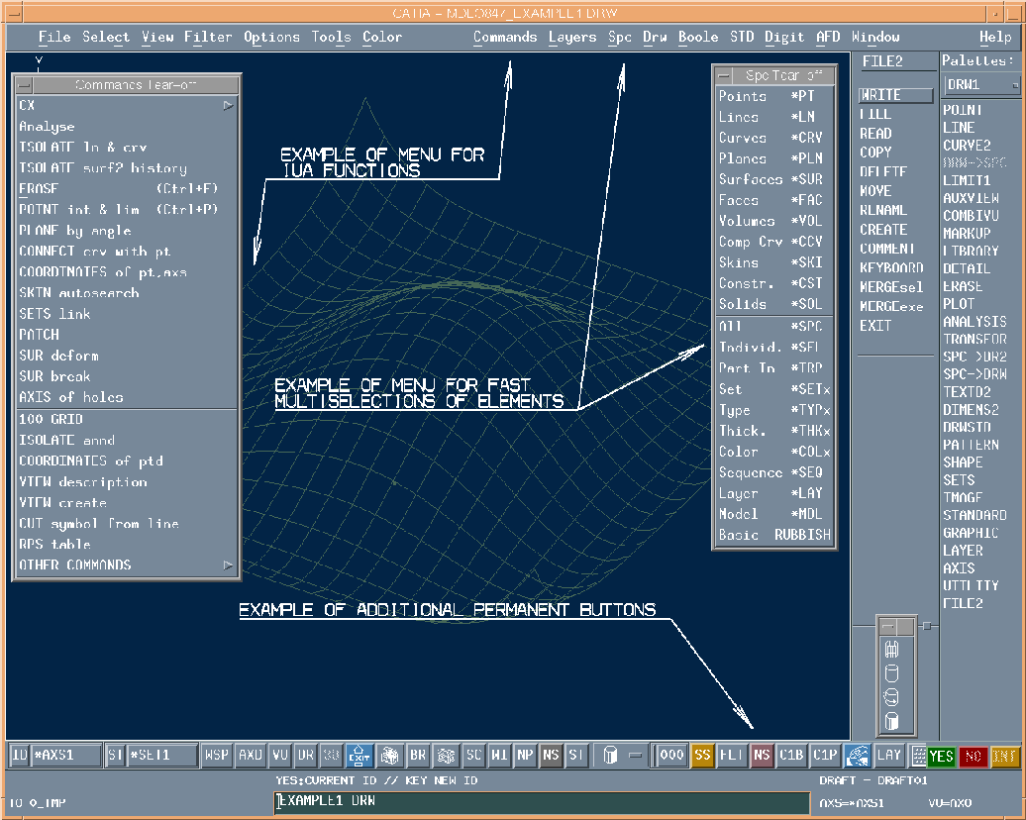Screen dimensions: 1026x820
Task: Expand the CX submenu arrow
Action: pos(228,105)
